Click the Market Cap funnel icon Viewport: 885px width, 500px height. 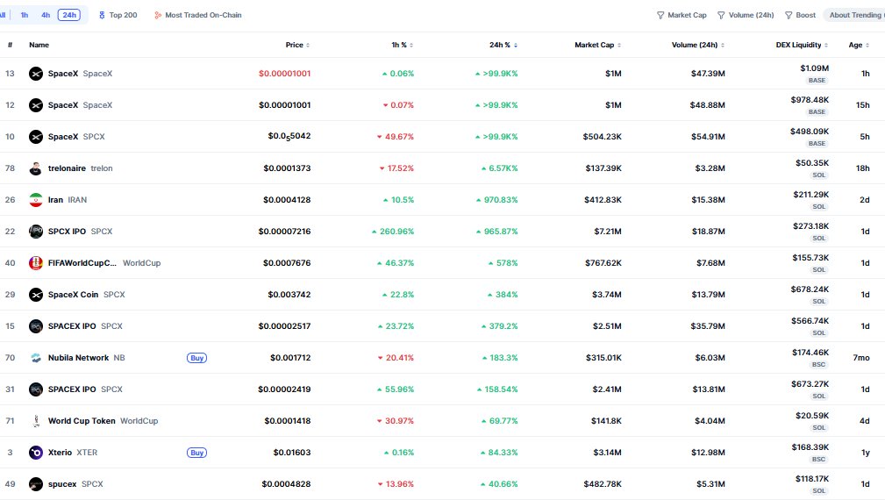tap(660, 15)
